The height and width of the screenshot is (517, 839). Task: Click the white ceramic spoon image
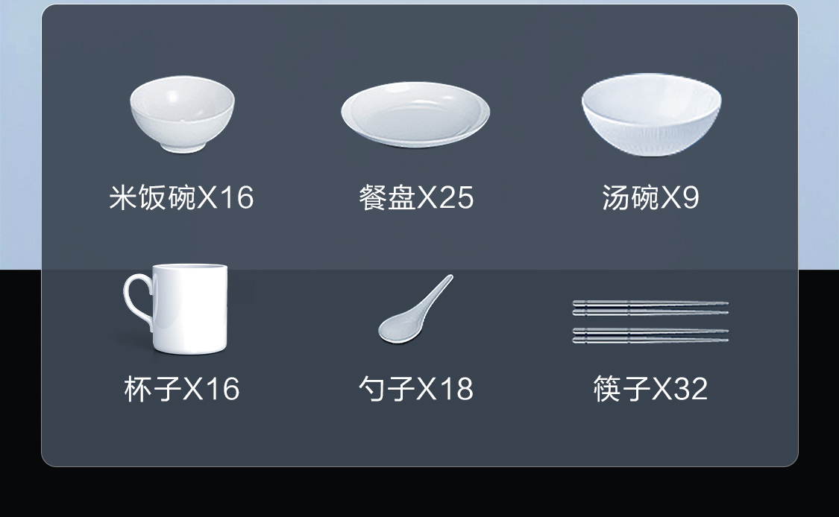[415, 309]
